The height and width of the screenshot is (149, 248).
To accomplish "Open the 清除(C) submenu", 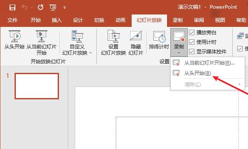I will pos(208,84).
